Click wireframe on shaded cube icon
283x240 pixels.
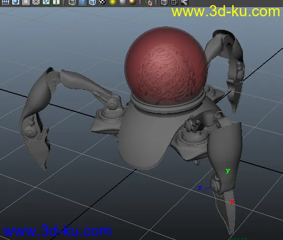92,2
